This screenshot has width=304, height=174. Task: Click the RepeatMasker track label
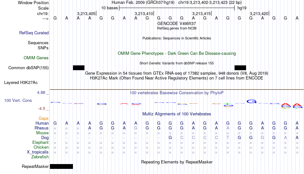click(35, 166)
